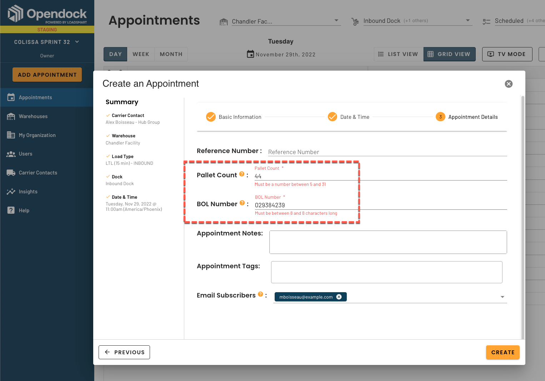
Task: Open the date picker calendar icon
Action: click(x=250, y=54)
